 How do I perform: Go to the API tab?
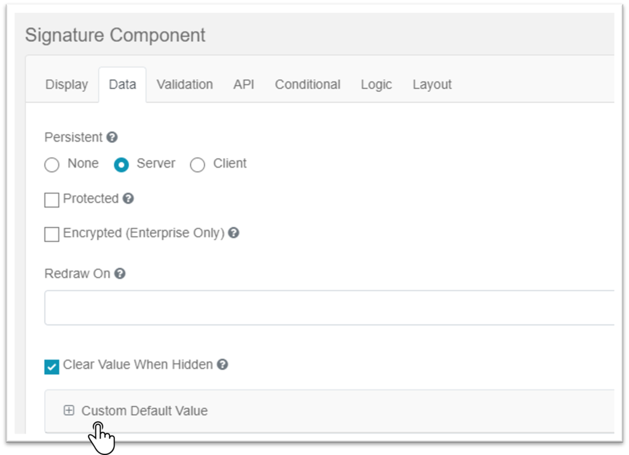tap(243, 85)
